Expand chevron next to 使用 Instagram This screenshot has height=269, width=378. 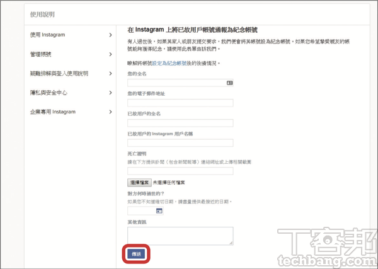click(x=110, y=35)
